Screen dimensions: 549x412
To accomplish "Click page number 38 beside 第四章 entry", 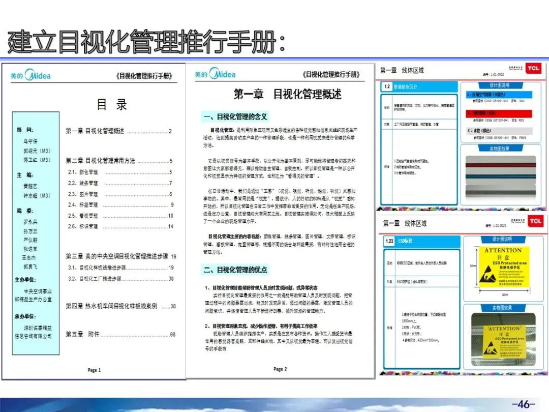I will (x=173, y=306).
